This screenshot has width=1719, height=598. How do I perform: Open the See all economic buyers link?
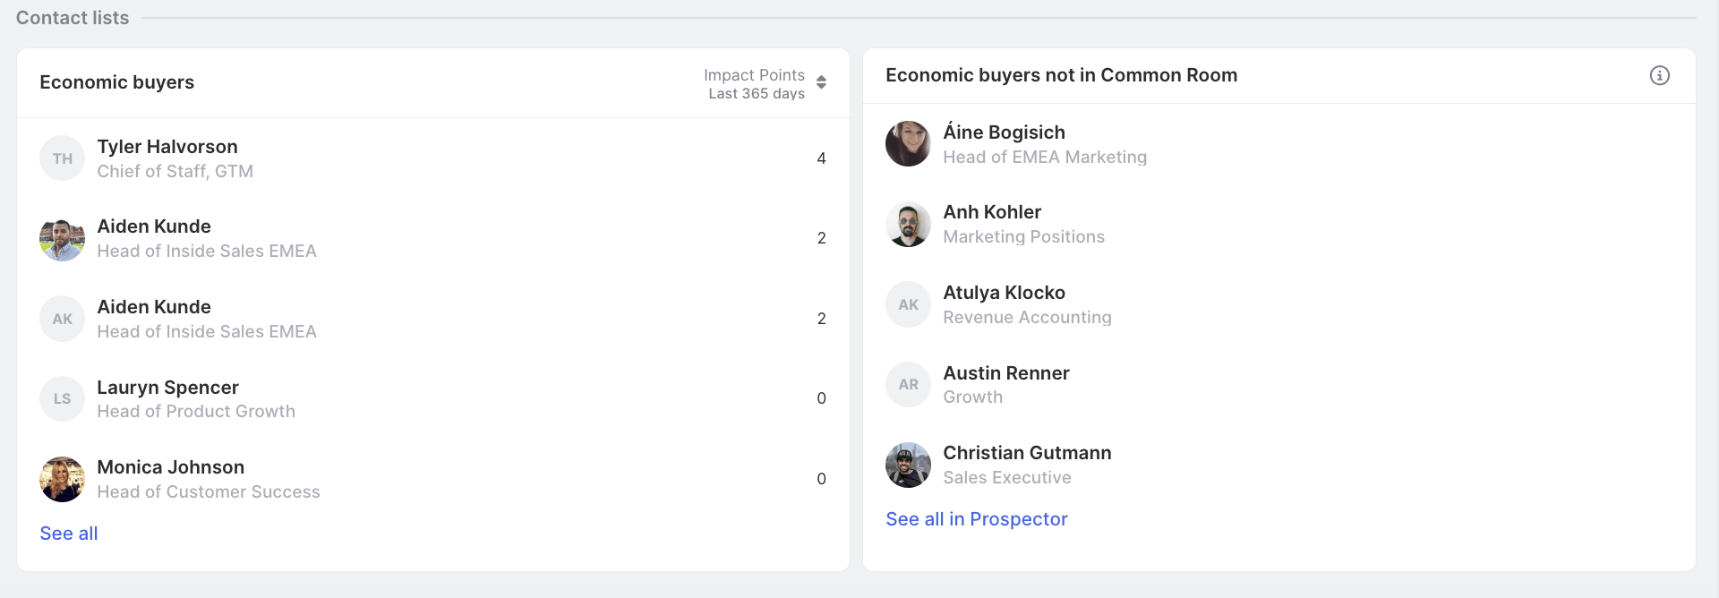69,534
